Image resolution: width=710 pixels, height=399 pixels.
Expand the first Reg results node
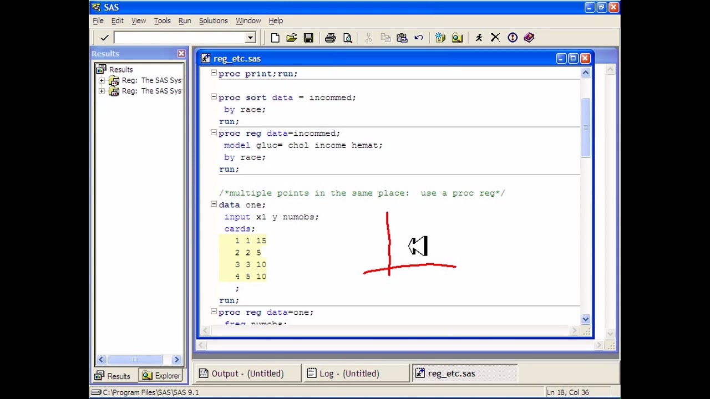(102, 80)
